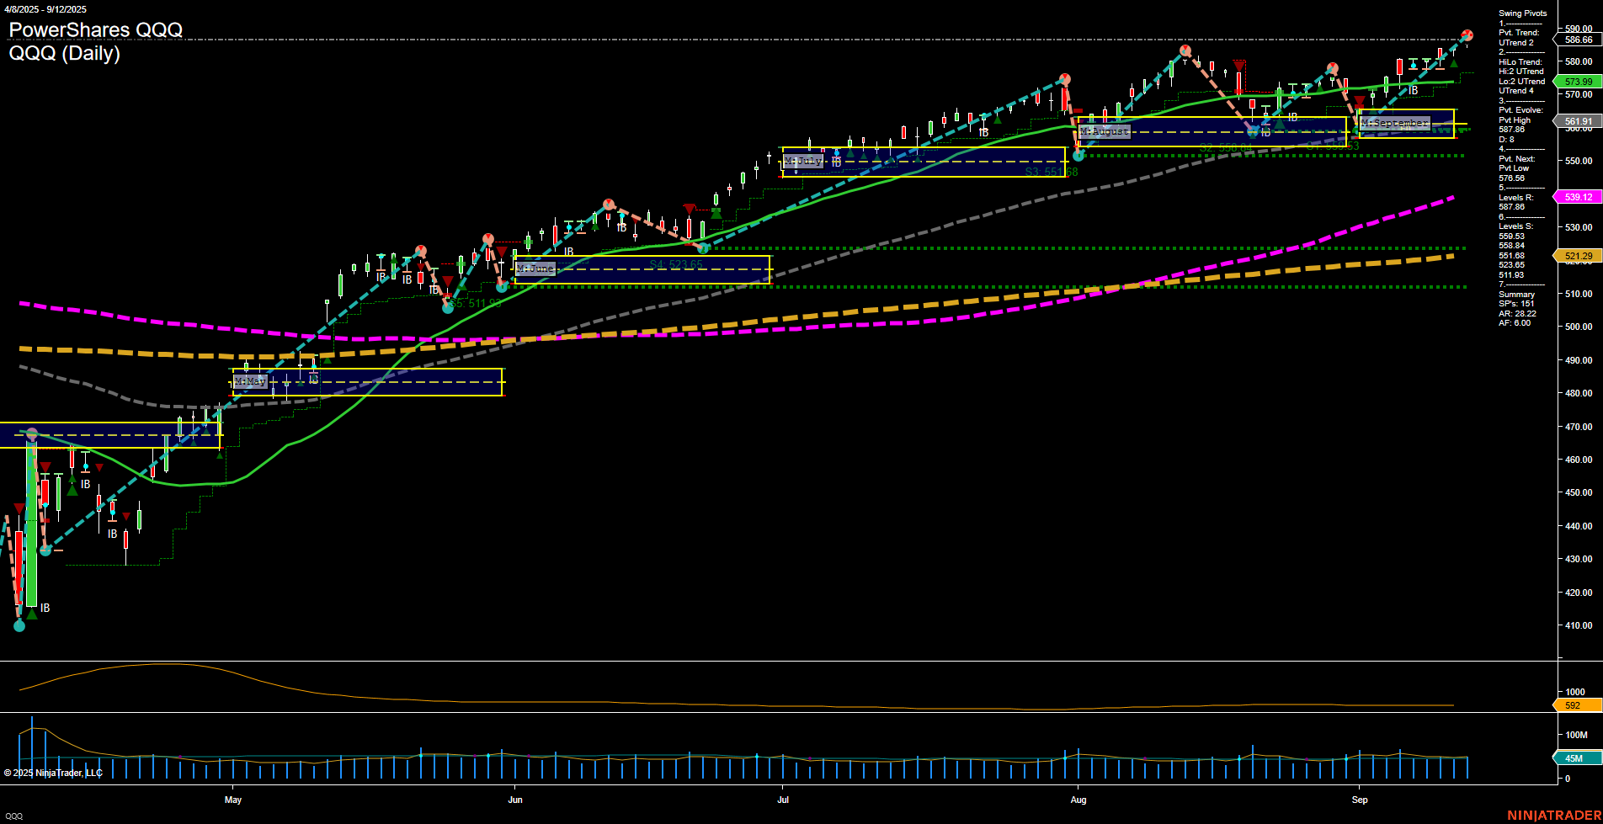Click the Sep label on the time axis
Image resolution: width=1603 pixels, height=824 pixels.
(x=1361, y=800)
